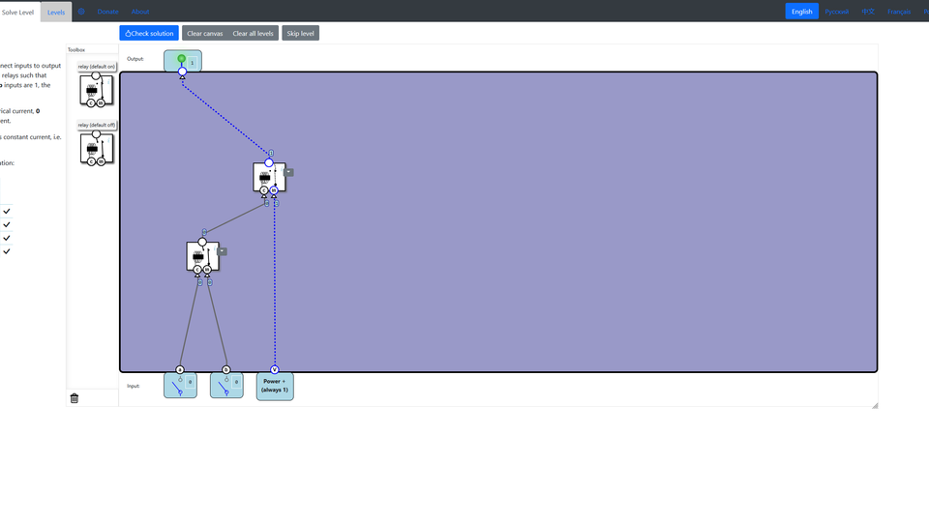Click the lower relay on the canvas

click(x=201, y=256)
